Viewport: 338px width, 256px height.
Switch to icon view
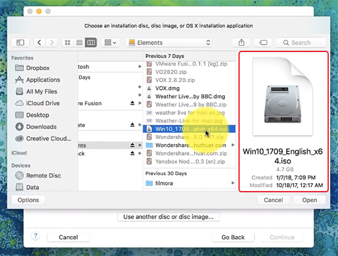68,42
